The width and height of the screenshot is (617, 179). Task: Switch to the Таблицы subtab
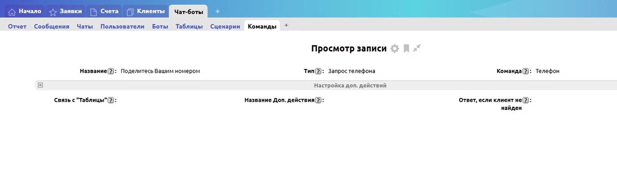tap(189, 26)
